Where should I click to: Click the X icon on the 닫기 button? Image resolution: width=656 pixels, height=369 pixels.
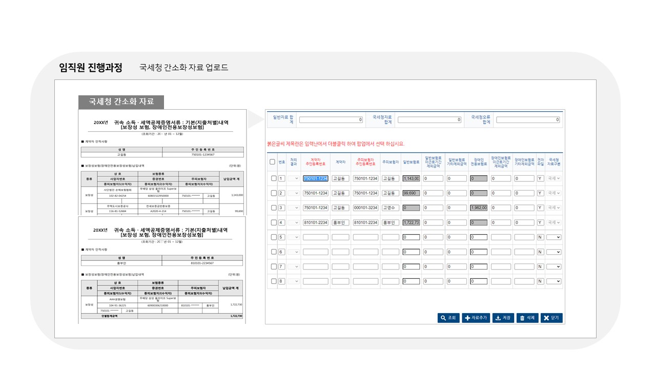tap(546, 317)
